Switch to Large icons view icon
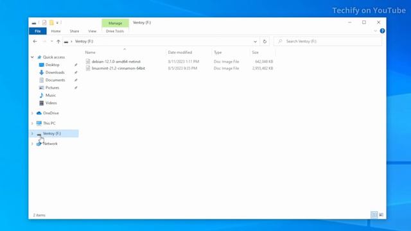Screen dimensions: 411x231 tap(381, 215)
